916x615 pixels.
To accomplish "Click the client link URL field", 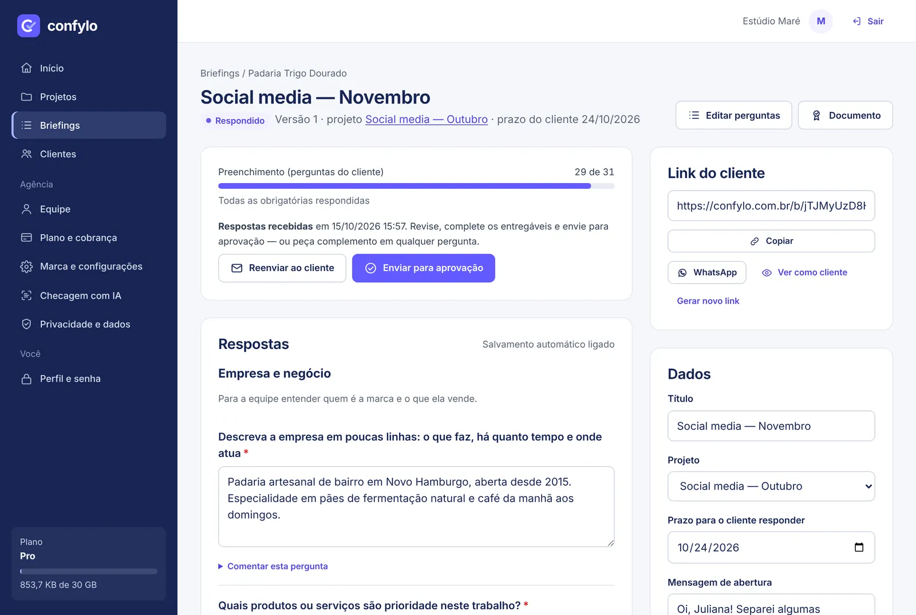I will click(771, 206).
